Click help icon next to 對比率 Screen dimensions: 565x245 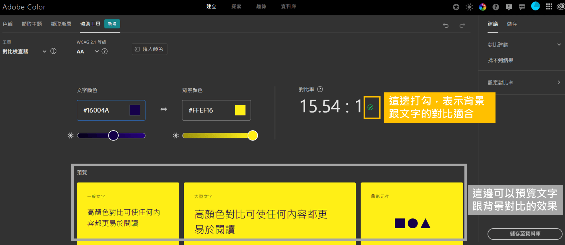[x=320, y=89]
